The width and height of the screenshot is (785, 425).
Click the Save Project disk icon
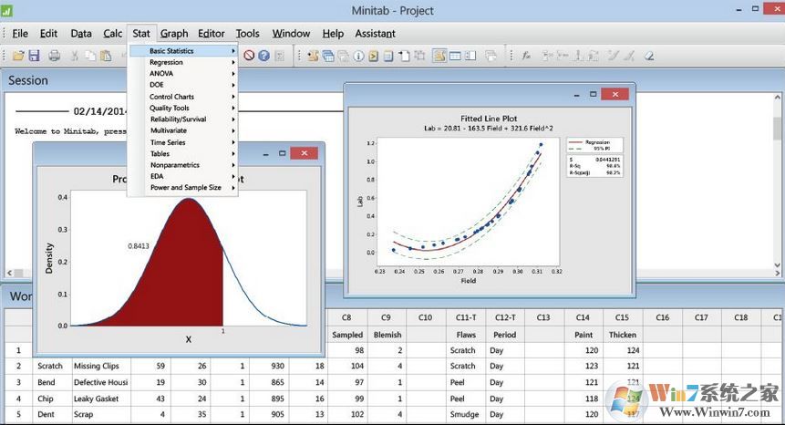pos(34,56)
